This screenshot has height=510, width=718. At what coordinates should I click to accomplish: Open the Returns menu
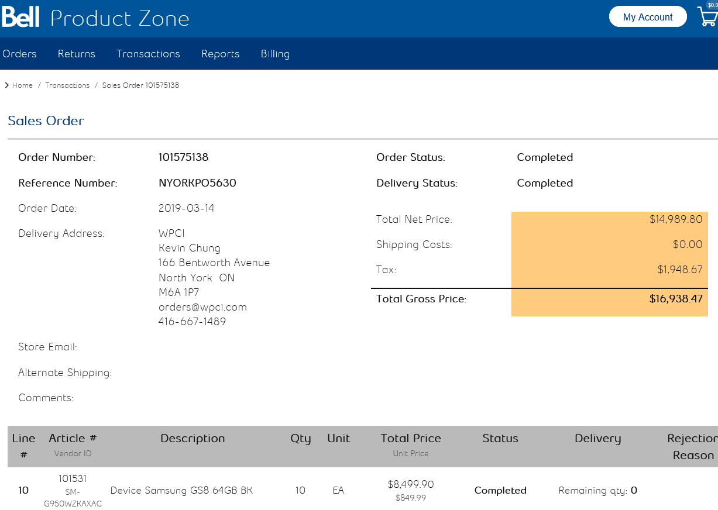click(76, 54)
